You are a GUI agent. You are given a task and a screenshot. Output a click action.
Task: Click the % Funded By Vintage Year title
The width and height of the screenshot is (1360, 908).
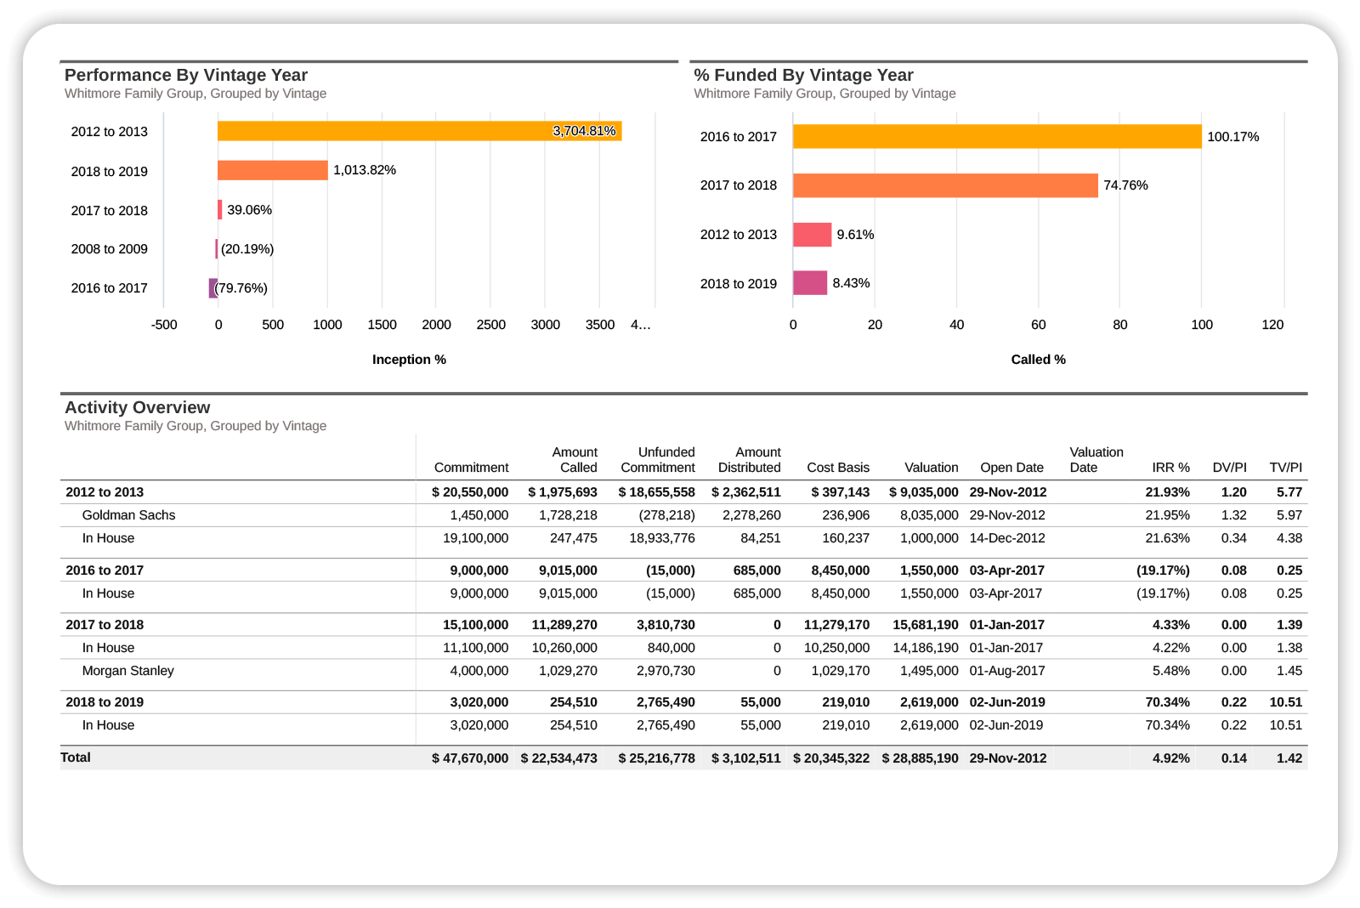pos(803,75)
